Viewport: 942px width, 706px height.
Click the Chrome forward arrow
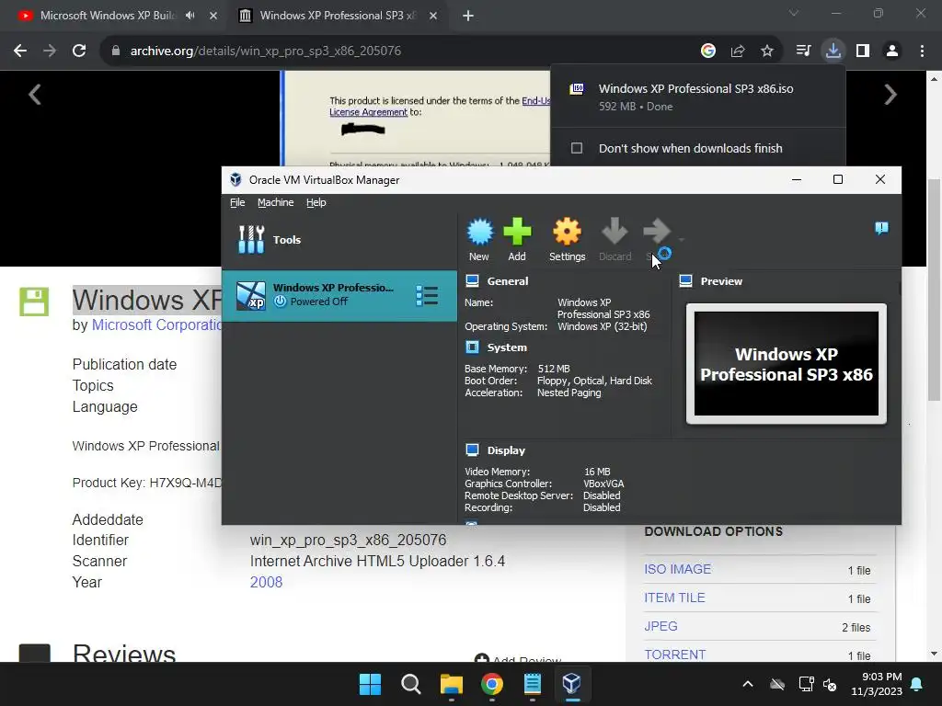(50, 51)
